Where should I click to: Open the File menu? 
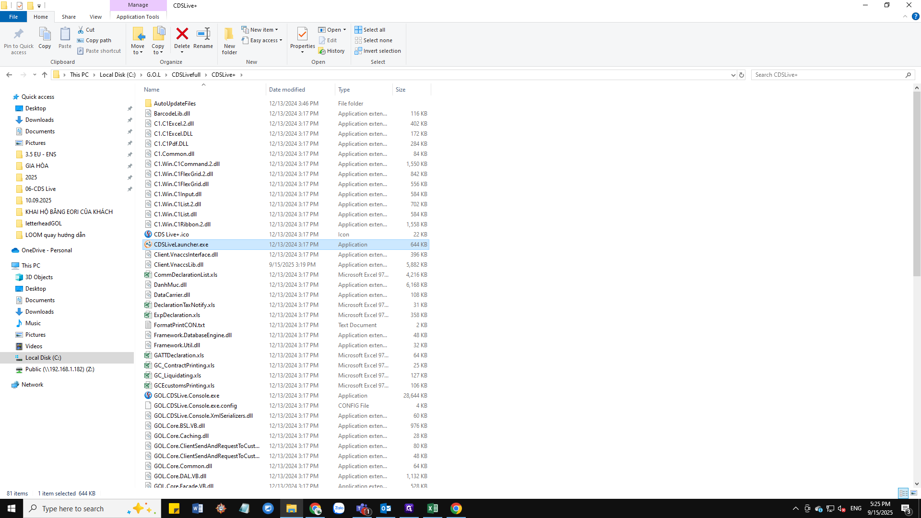point(13,16)
